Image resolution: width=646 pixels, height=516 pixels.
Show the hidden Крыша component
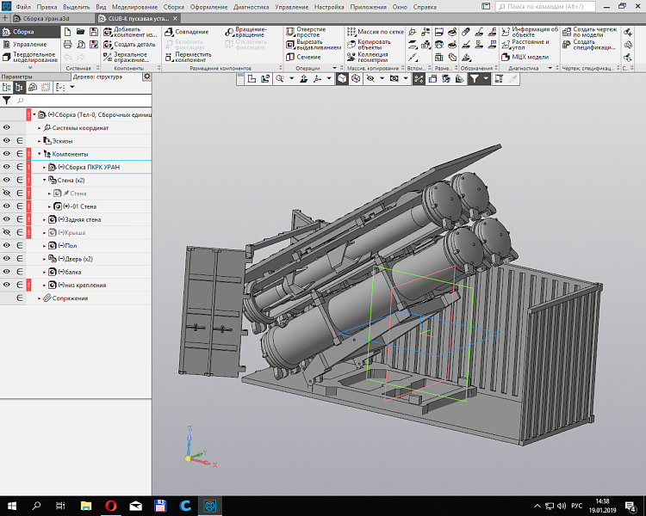point(7,232)
